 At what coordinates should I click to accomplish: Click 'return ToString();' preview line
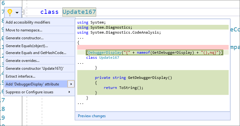click(123, 88)
